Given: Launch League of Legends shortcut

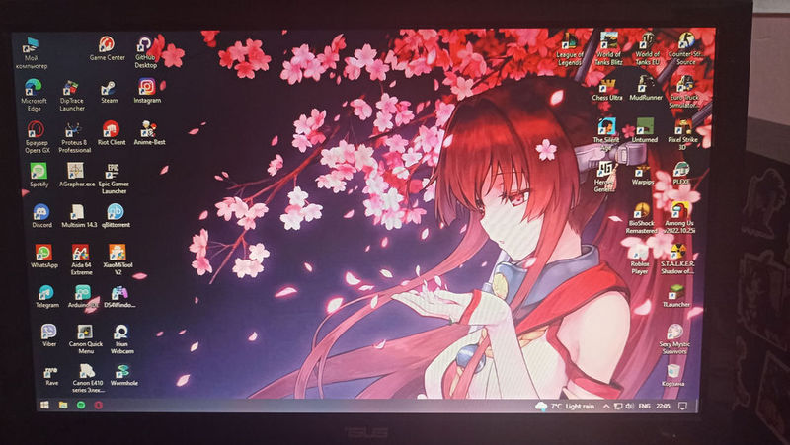Looking at the screenshot, I should [570, 49].
